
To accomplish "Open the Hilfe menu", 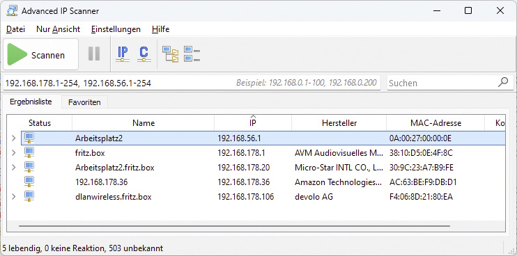I will point(160,29).
